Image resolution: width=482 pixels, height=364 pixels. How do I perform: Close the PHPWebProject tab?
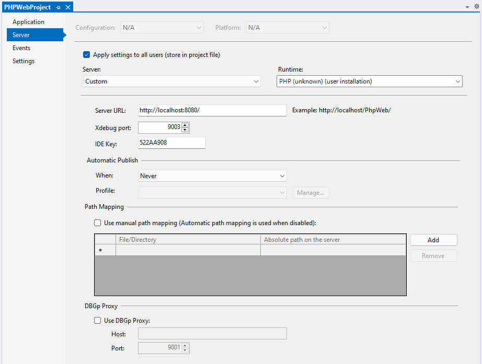tap(68, 7)
